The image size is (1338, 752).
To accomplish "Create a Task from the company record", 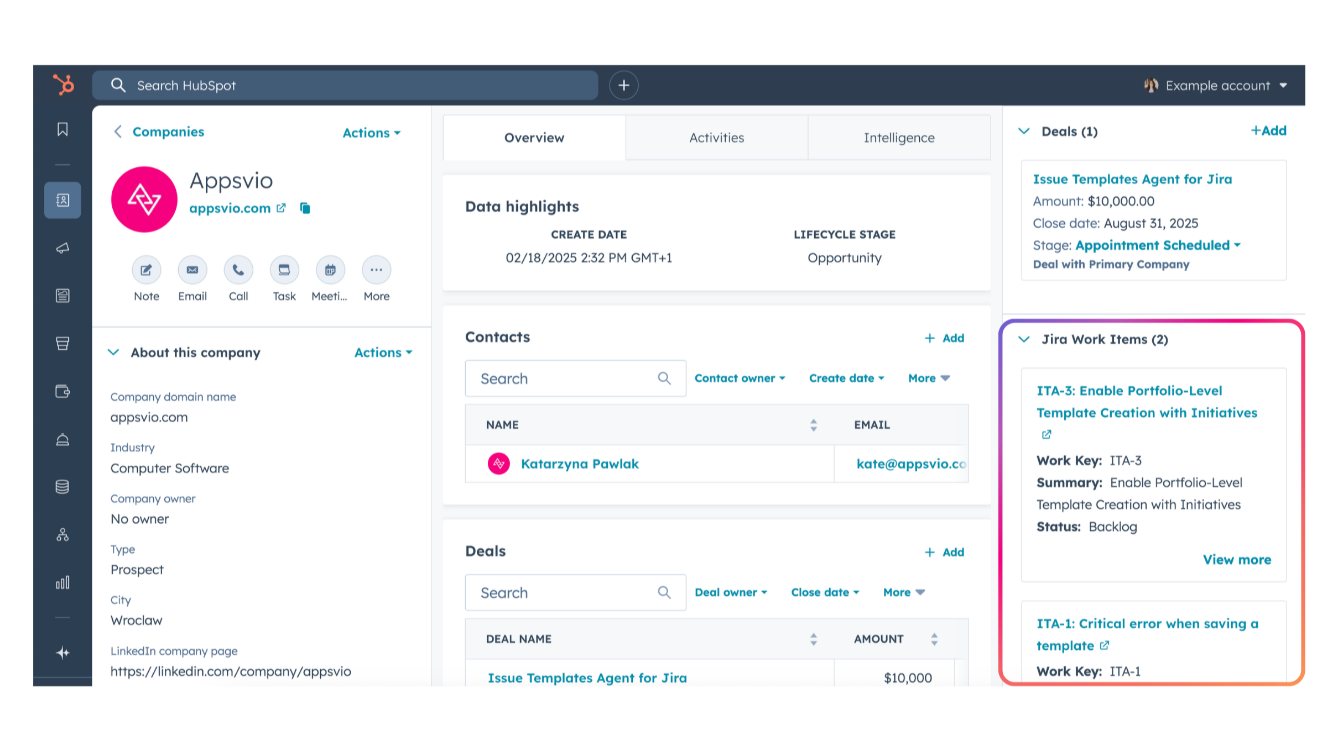I will click(x=284, y=270).
